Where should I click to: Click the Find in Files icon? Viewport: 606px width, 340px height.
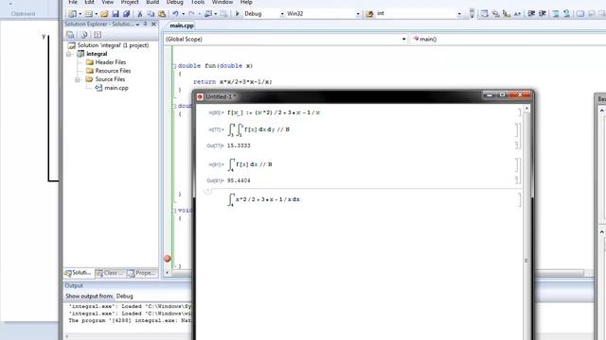(369, 14)
